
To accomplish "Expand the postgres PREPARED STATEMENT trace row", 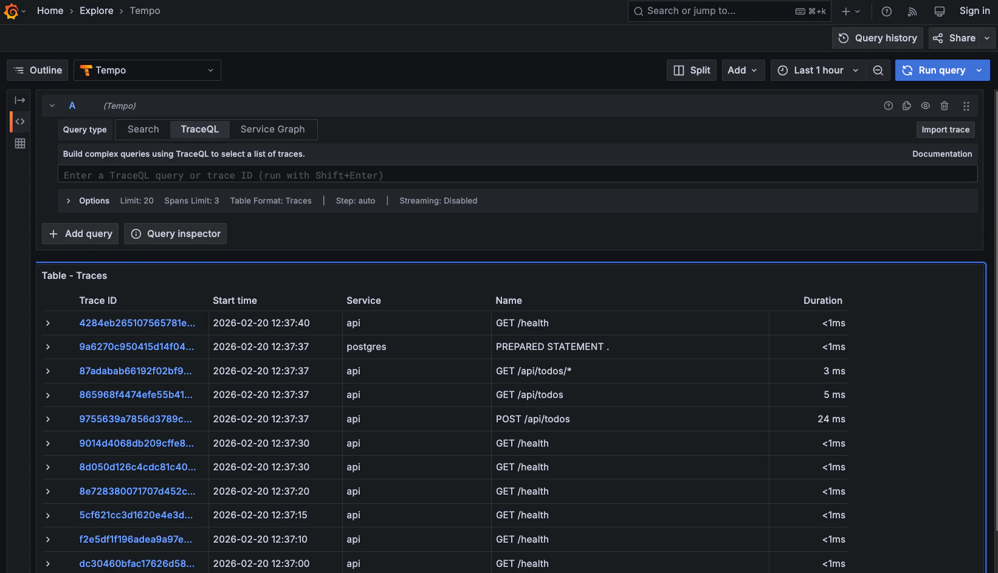I will click(x=48, y=347).
